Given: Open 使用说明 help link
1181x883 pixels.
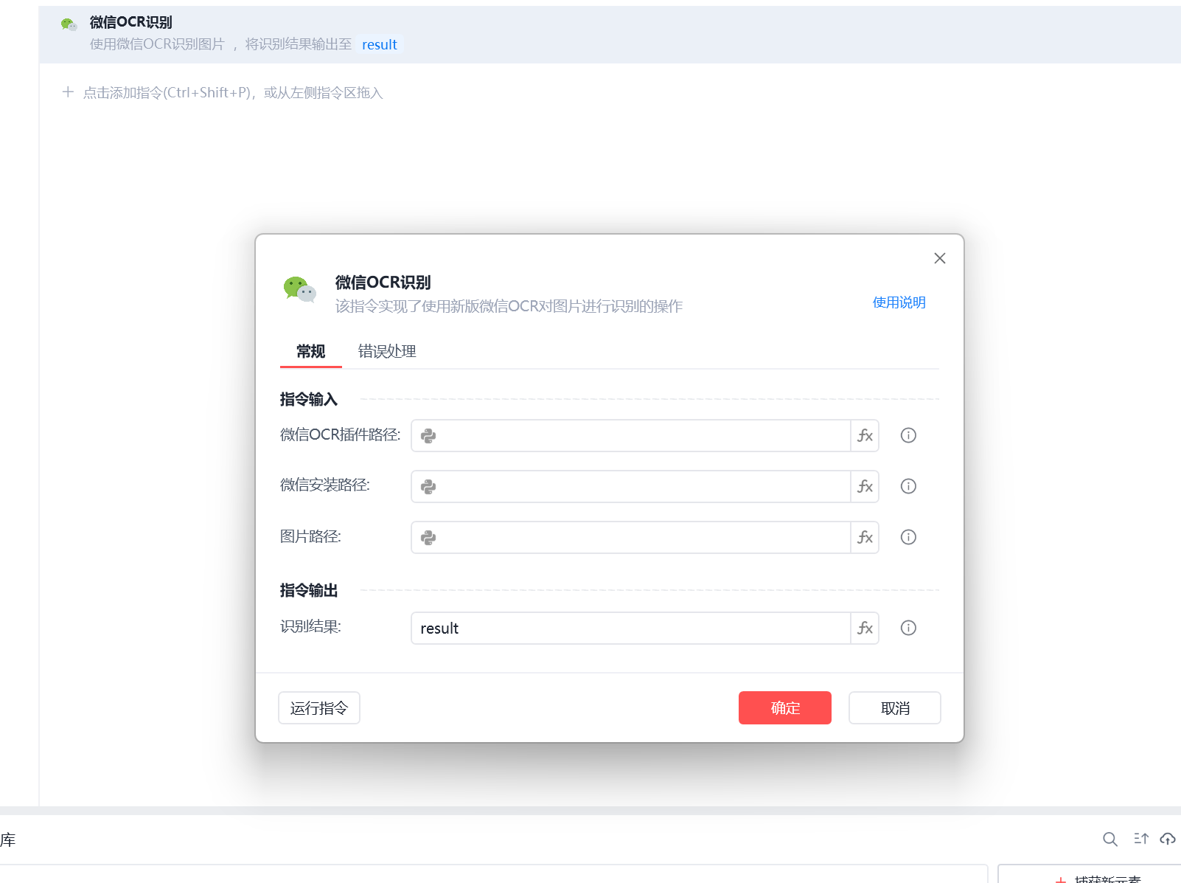Looking at the screenshot, I should (899, 302).
